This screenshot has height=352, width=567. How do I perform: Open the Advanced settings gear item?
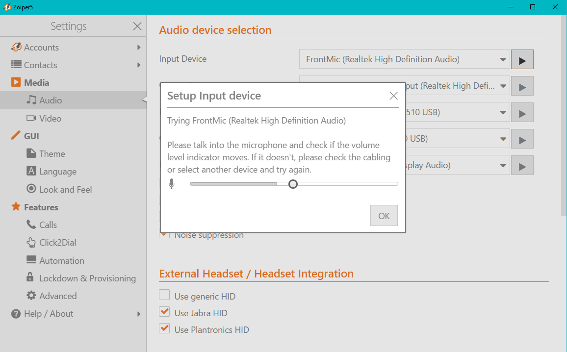31,296
